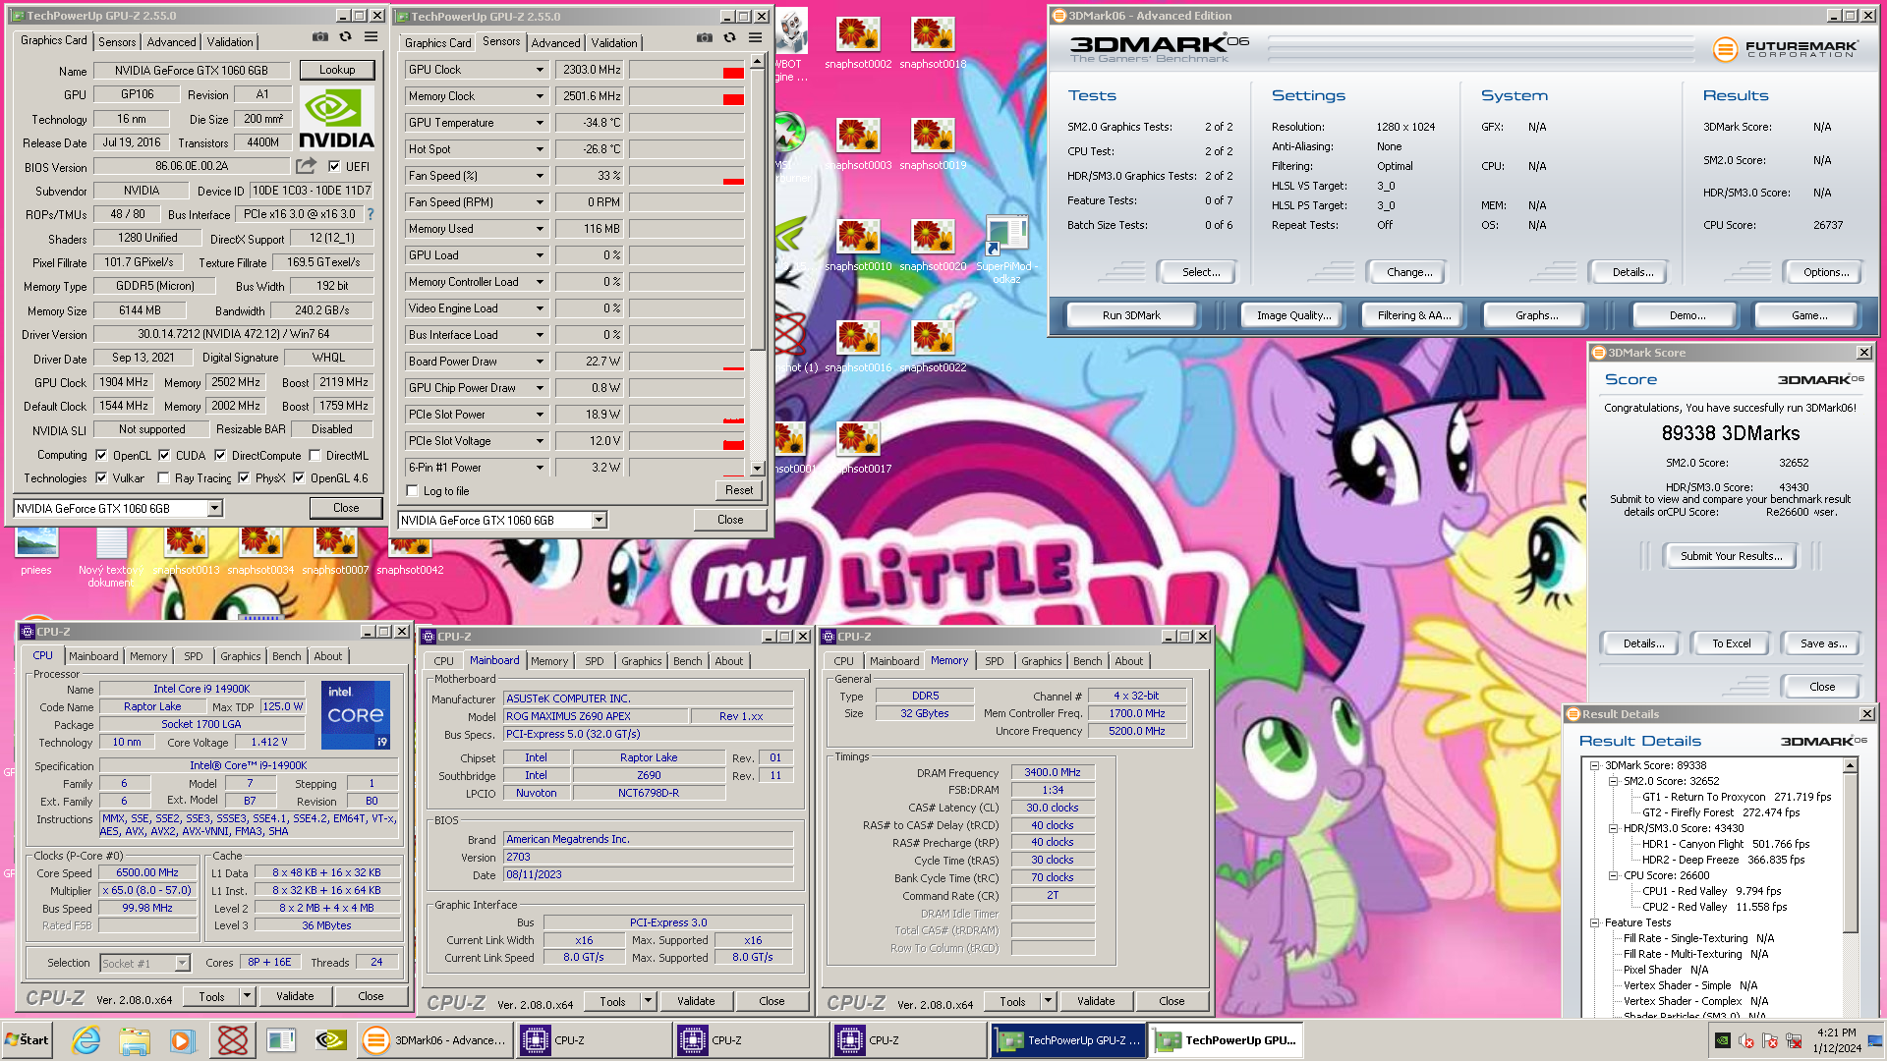The height and width of the screenshot is (1061, 1887).
Task: Open snaphsot0042 desktop icon
Action: pyautogui.click(x=410, y=550)
